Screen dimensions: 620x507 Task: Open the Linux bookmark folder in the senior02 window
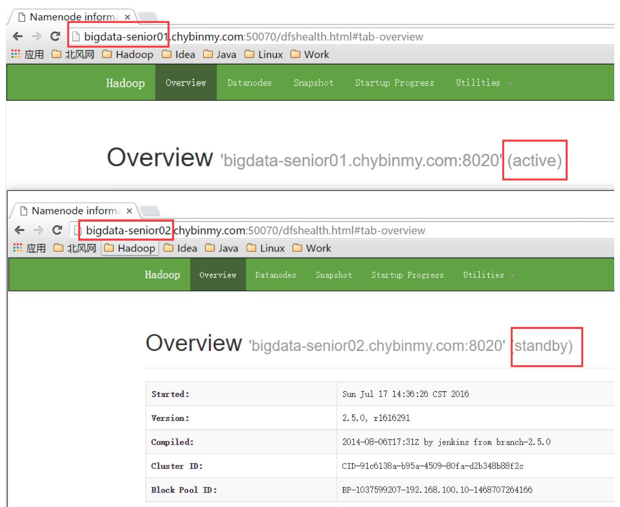(x=266, y=248)
